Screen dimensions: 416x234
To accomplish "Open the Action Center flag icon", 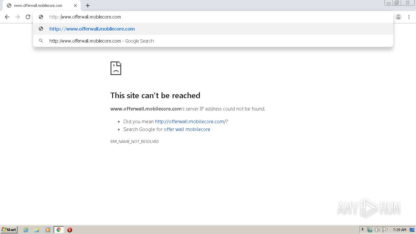I will [x=385, y=230].
